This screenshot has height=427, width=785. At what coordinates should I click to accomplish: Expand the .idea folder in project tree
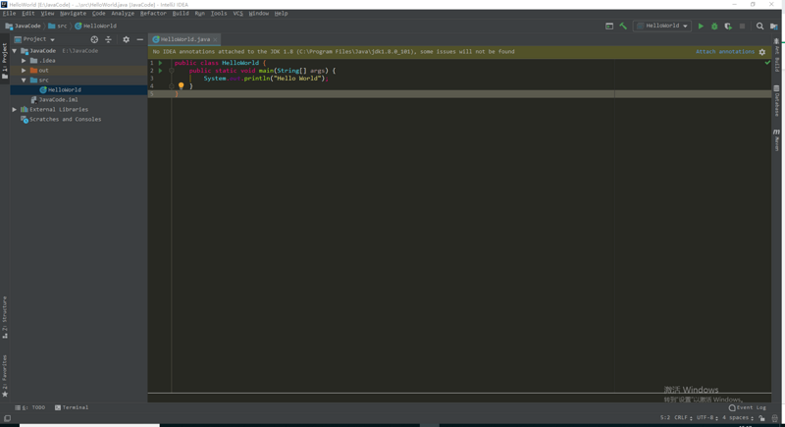click(25, 61)
